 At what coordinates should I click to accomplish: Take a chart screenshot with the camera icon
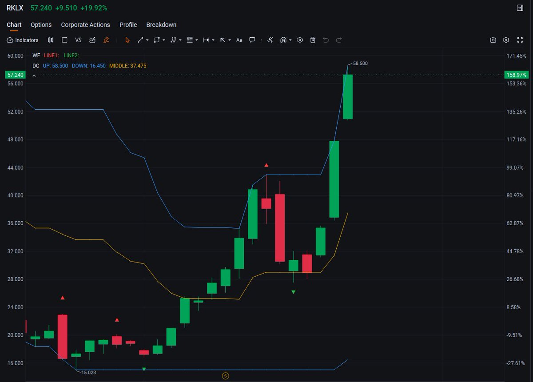click(x=493, y=40)
